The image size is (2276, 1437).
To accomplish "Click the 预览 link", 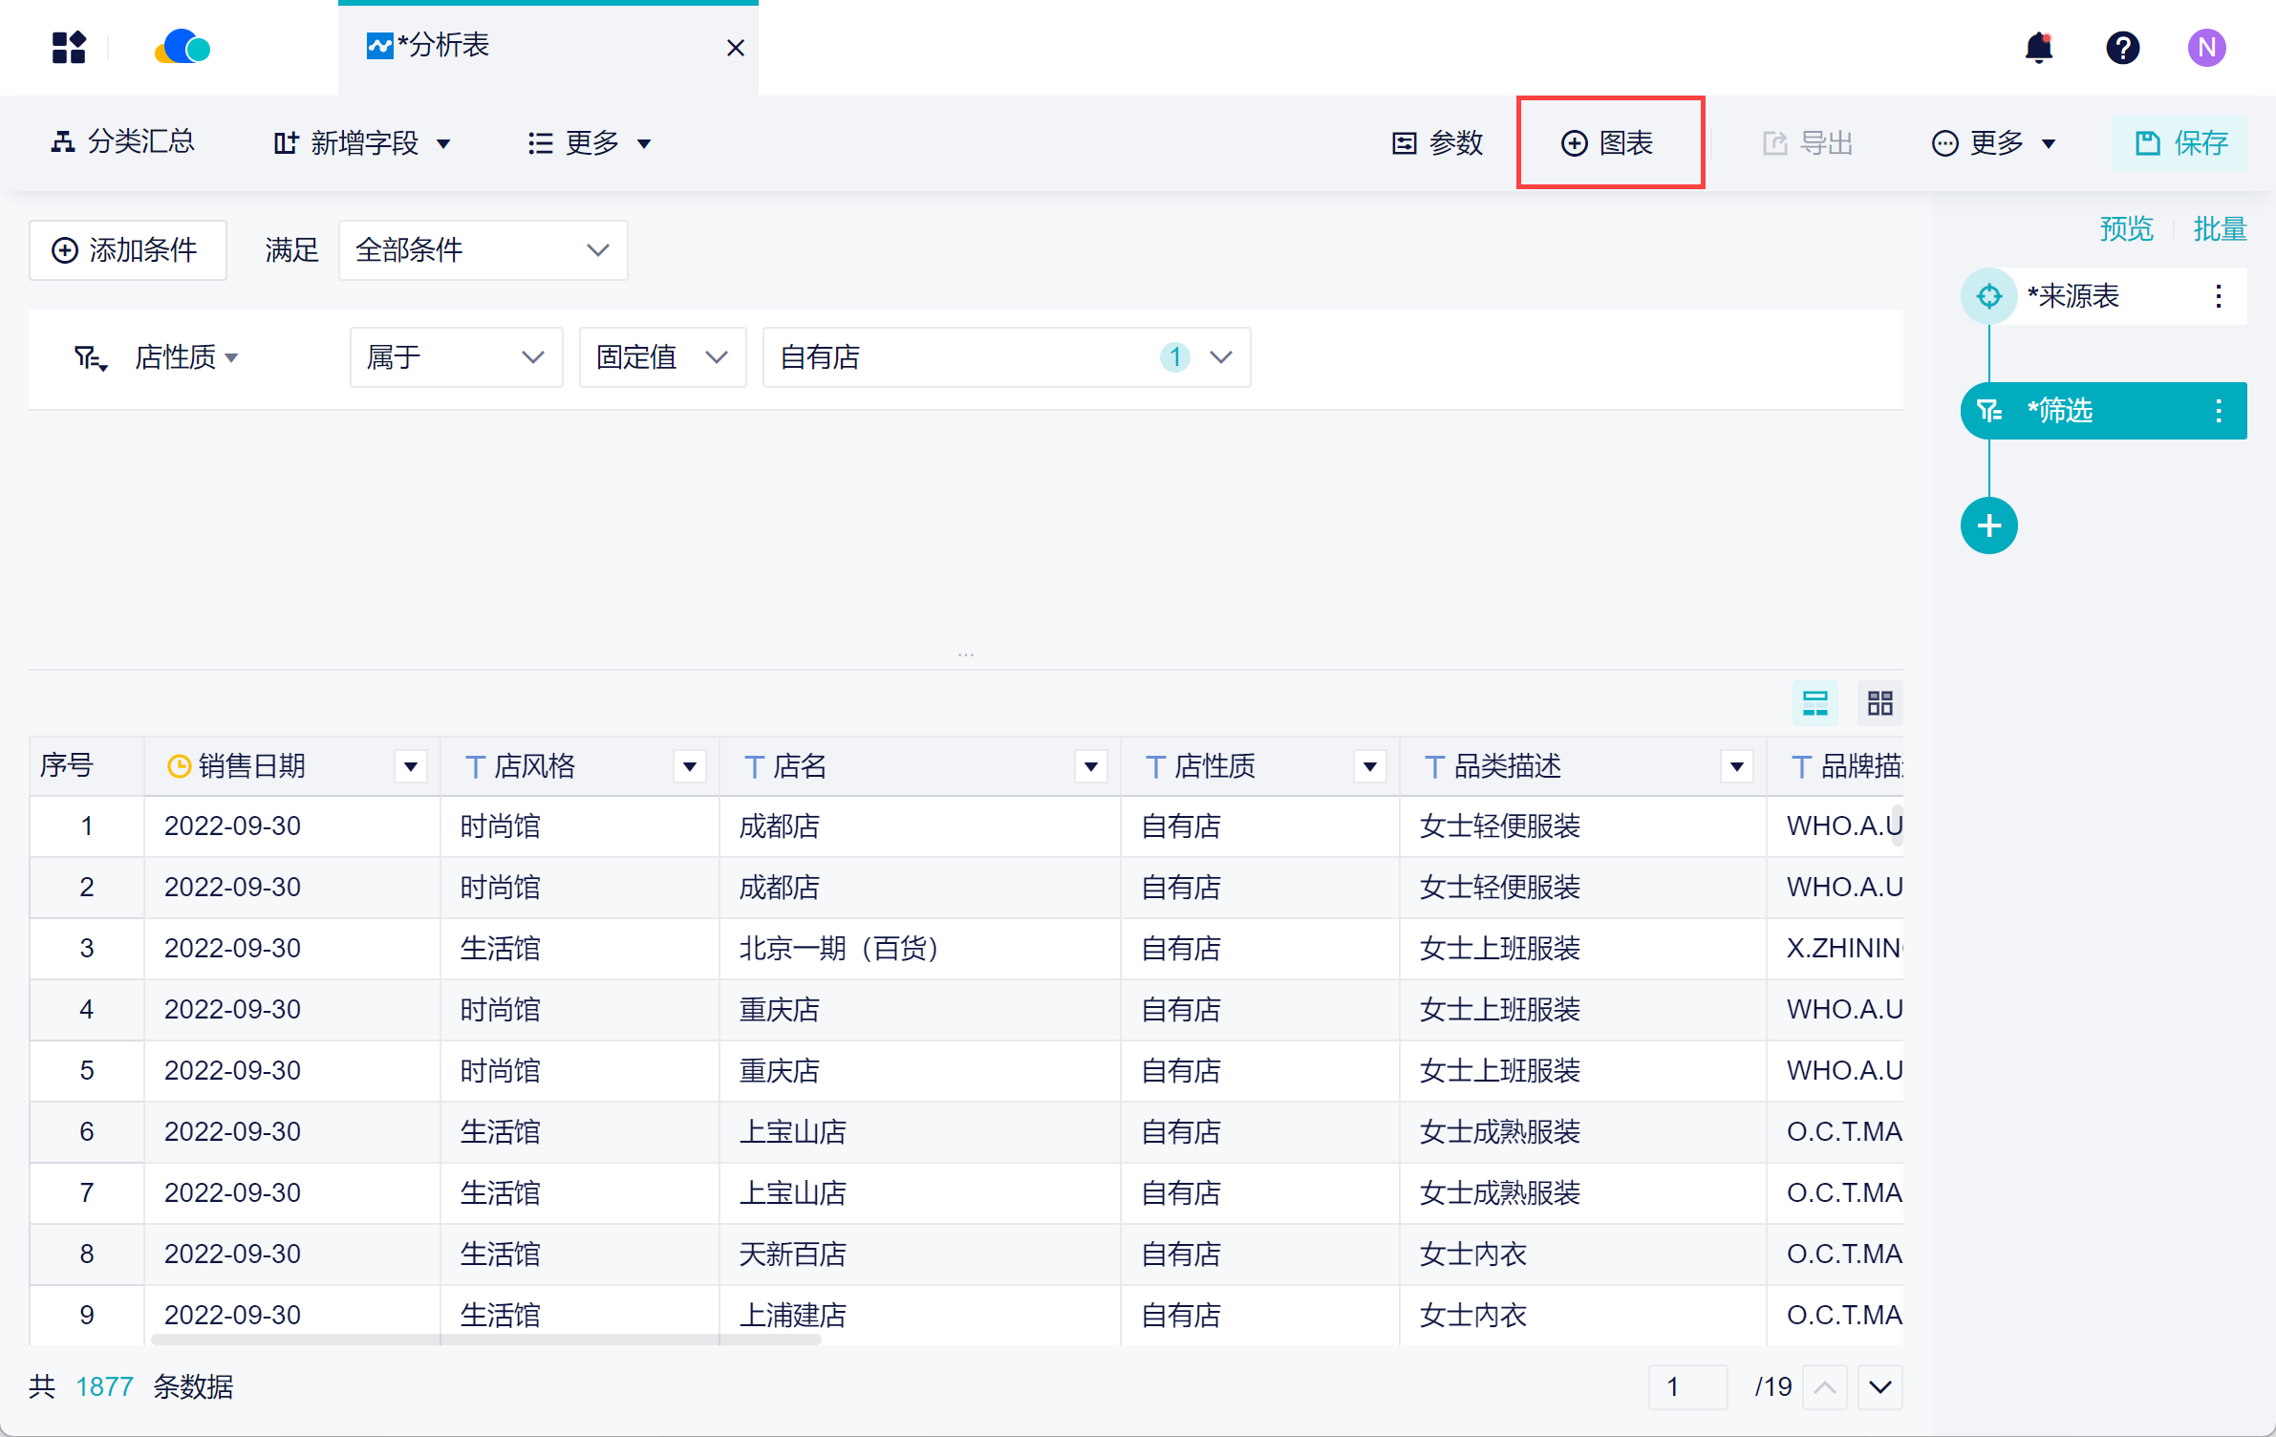I will coord(2126,229).
